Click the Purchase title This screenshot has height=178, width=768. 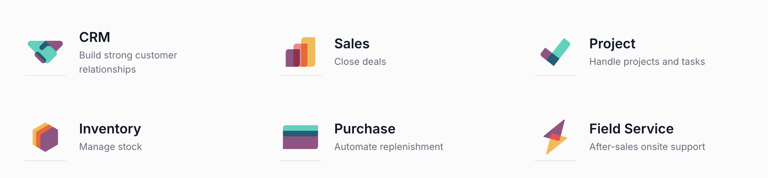point(364,129)
